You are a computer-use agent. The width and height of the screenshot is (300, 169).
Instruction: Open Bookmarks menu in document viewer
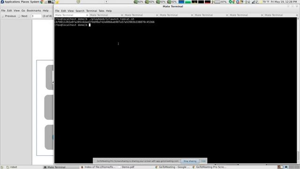click(x=34, y=10)
